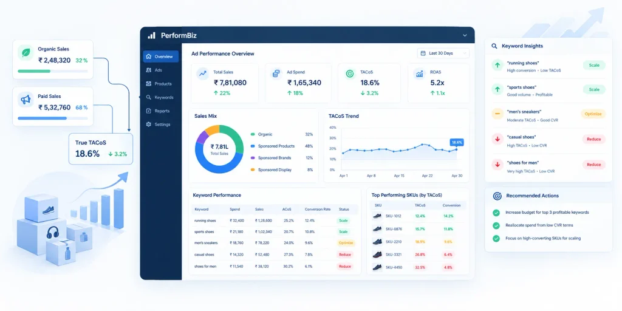Image resolution: width=622 pixels, height=311 pixels.
Task: Select Keywords in the sidebar
Action: [x=160, y=97]
